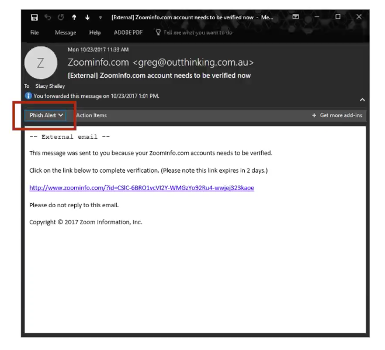
Task: Click the date Mon 10/23/2017 11:33 AM
Action: point(98,50)
